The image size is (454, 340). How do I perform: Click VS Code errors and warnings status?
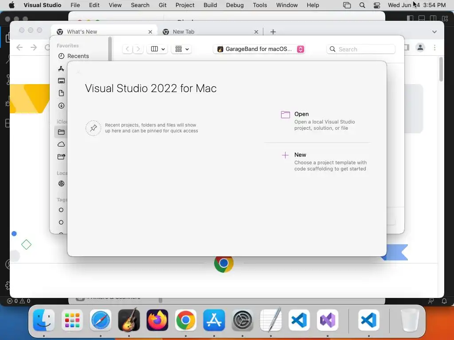[x=19, y=301]
